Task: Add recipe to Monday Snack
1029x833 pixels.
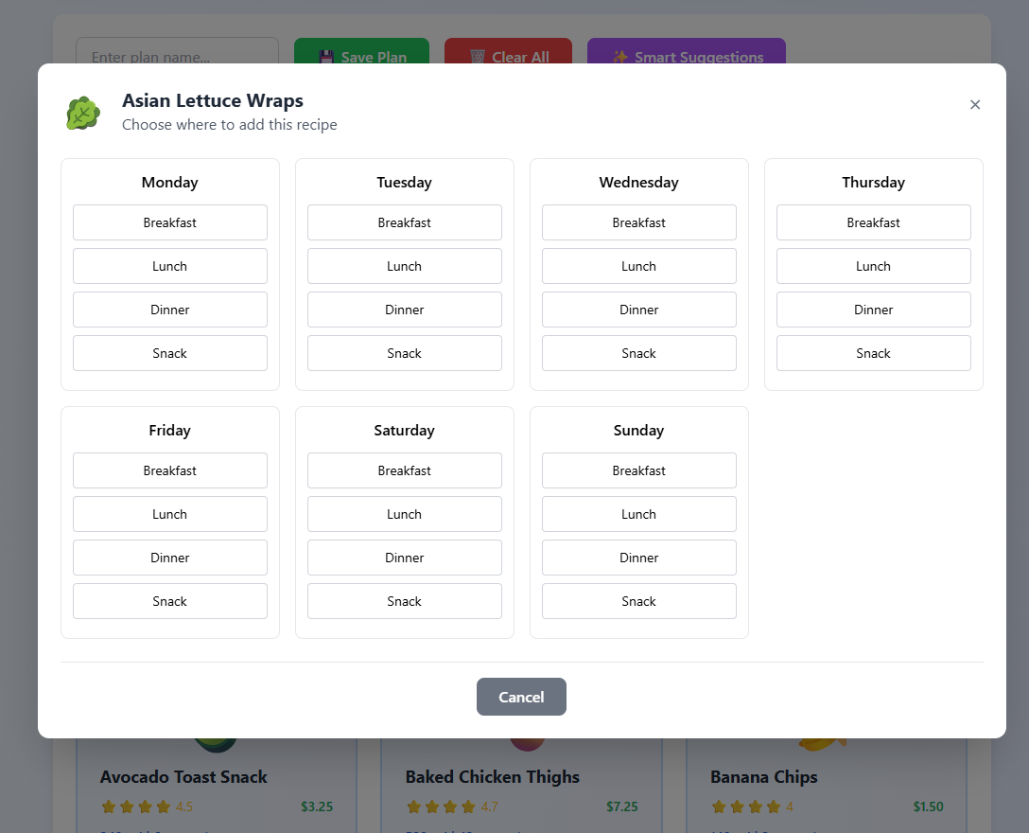Action: pos(170,353)
